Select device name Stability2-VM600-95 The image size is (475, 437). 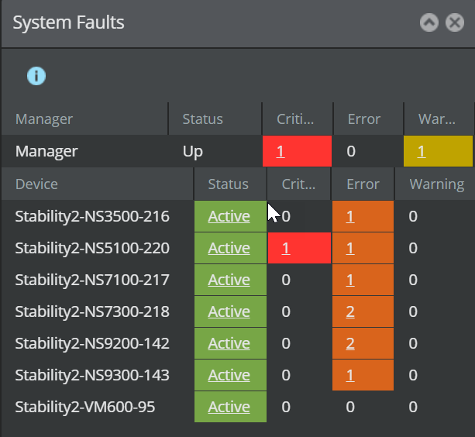[x=84, y=407]
